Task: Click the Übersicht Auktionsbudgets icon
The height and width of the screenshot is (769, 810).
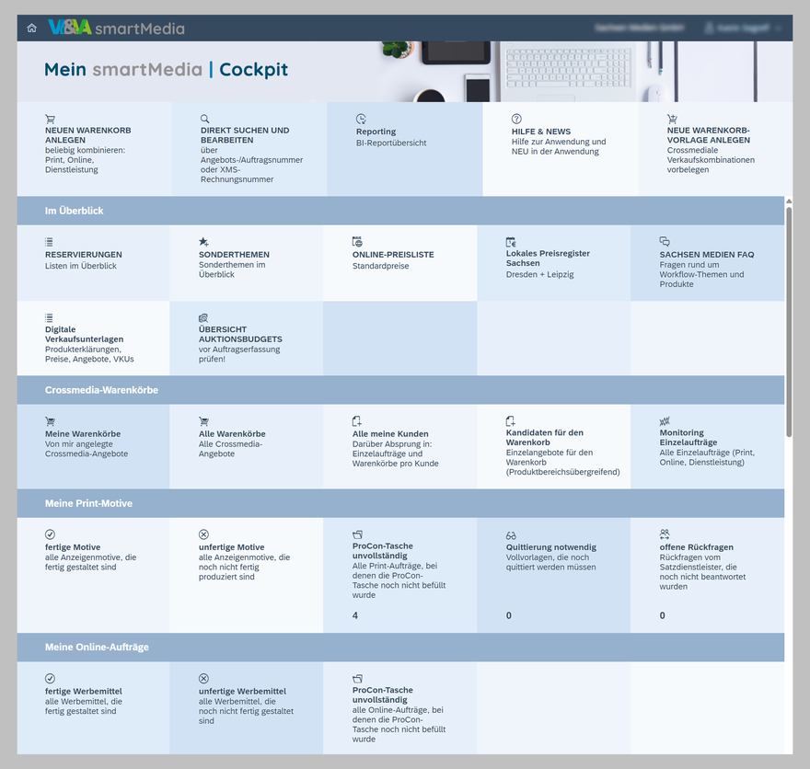Action: 203,317
